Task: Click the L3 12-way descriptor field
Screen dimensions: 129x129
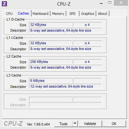Action: pos(65,86)
